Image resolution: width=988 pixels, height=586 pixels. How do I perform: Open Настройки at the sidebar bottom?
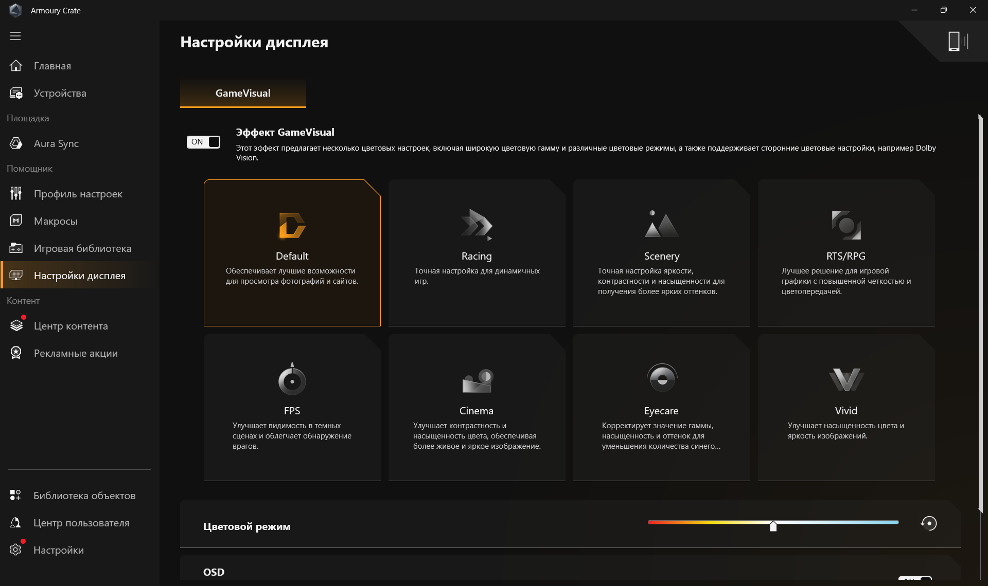pos(58,550)
